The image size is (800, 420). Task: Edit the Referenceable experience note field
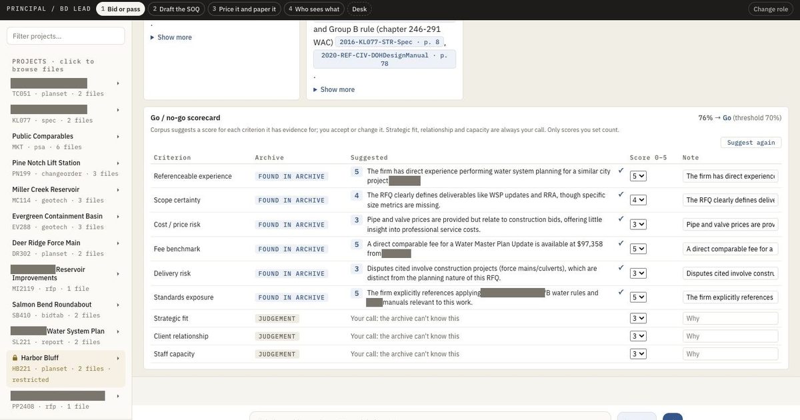[731, 176]
